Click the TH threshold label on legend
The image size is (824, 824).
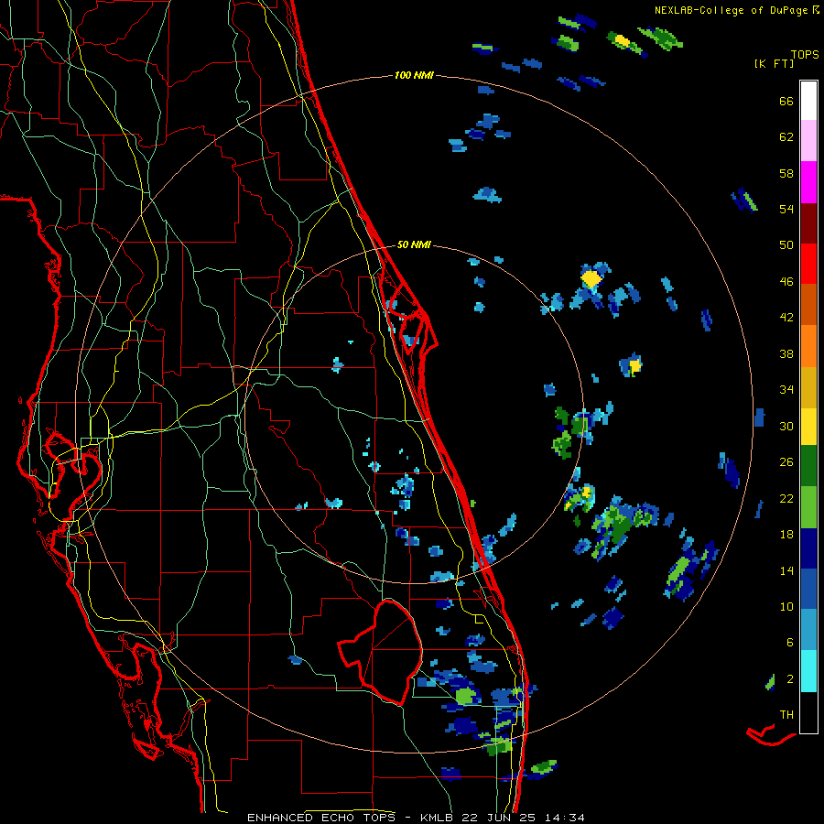click(786, 715)
